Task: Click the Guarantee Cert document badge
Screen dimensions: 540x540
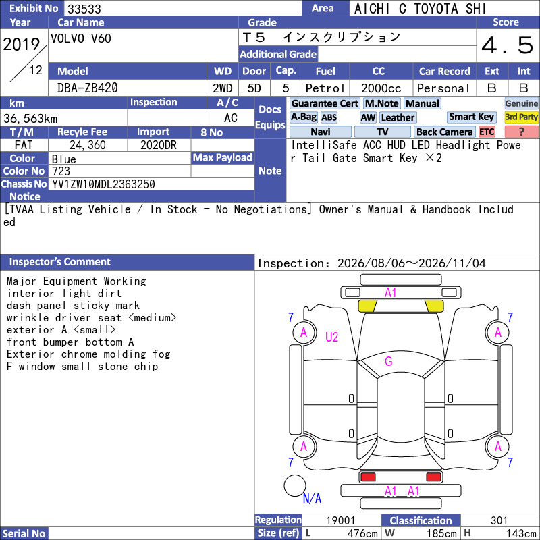Action: click(325, 103)
